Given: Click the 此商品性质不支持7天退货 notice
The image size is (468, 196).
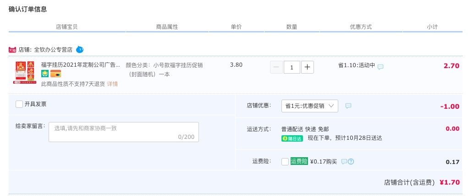Looking at the screenshot, I should [73, 84].
